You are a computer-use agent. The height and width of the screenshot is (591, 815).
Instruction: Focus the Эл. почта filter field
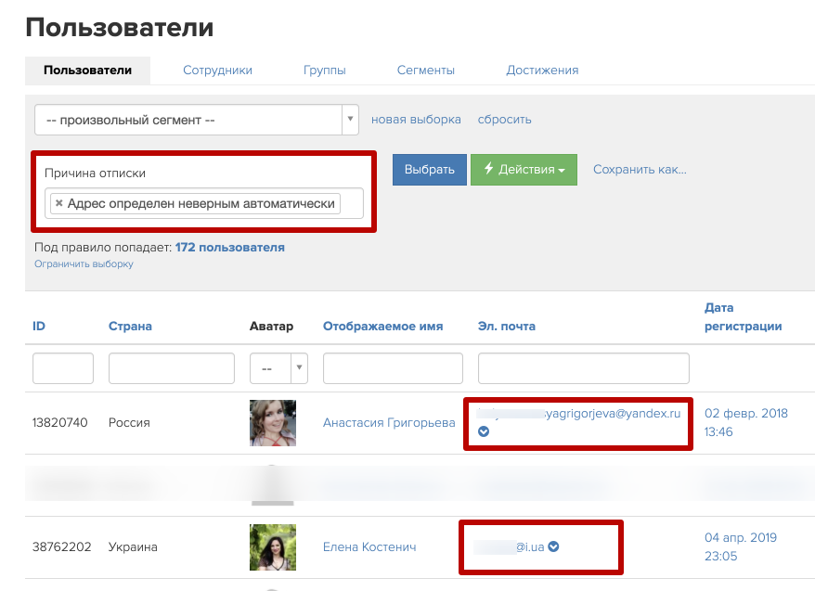click(583, 368)
